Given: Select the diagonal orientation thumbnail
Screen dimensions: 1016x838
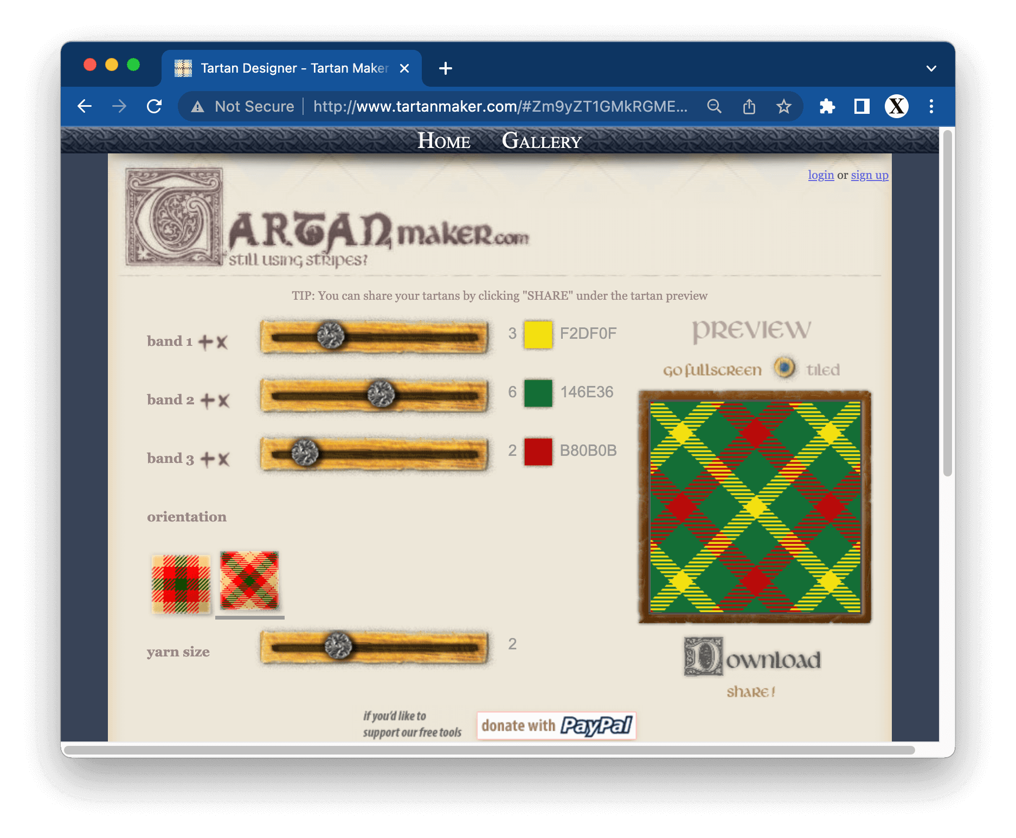Looking at the screenshot, I should (249, 581).
